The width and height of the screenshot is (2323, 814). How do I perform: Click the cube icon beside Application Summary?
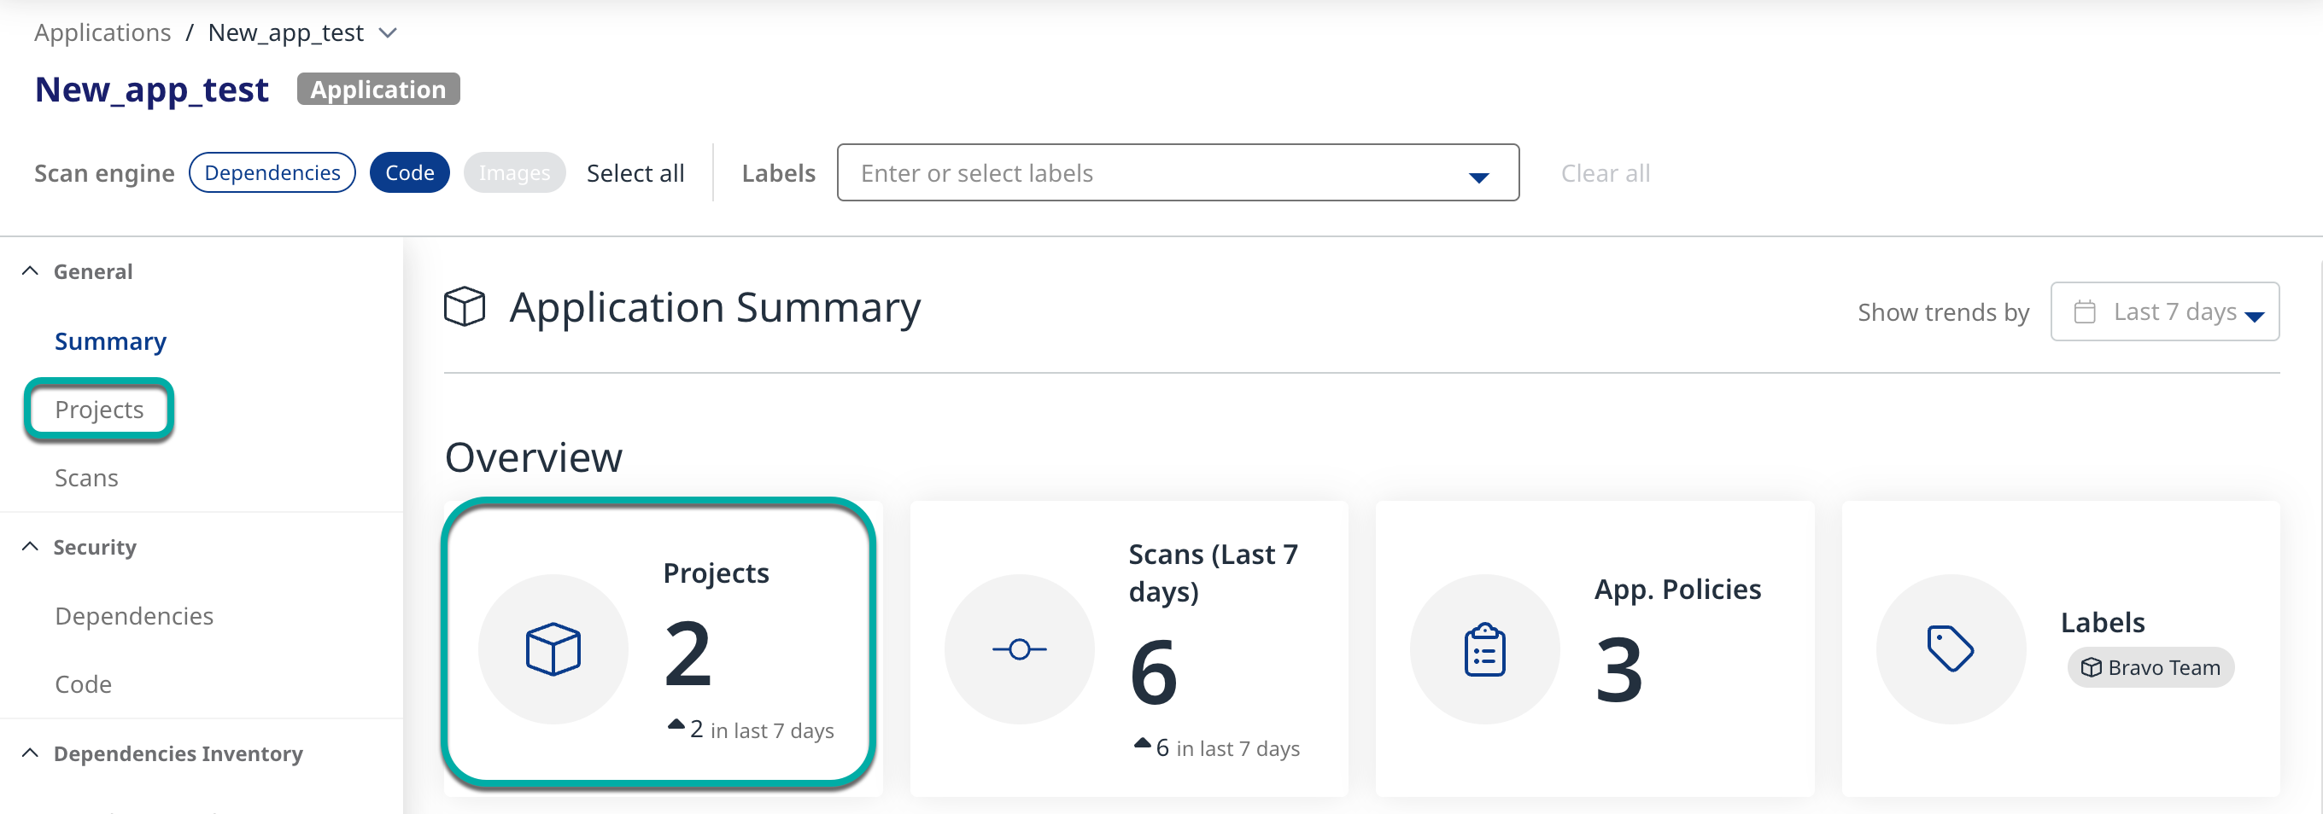click(x=465, y=306)
